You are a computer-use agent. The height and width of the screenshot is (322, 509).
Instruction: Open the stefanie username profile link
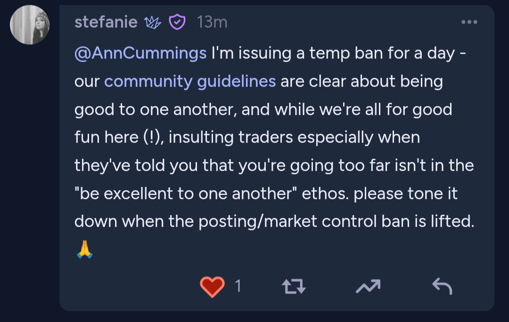click(x=106, y=22)
